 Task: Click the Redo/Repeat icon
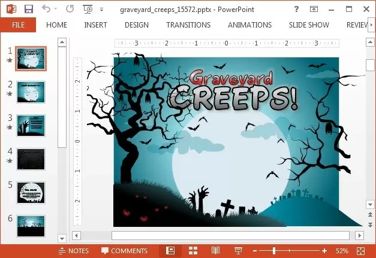(x=70, y=10)
